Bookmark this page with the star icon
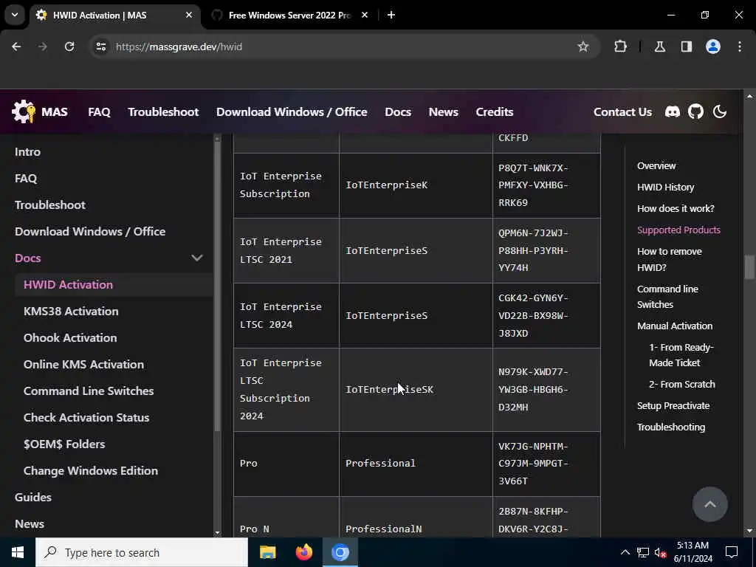The height and width of the screenshot is (567, 756). point(583,47)
